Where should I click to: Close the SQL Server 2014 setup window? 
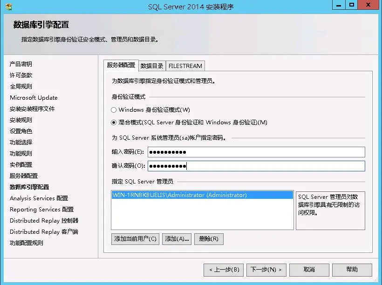(x=369, y=5)
